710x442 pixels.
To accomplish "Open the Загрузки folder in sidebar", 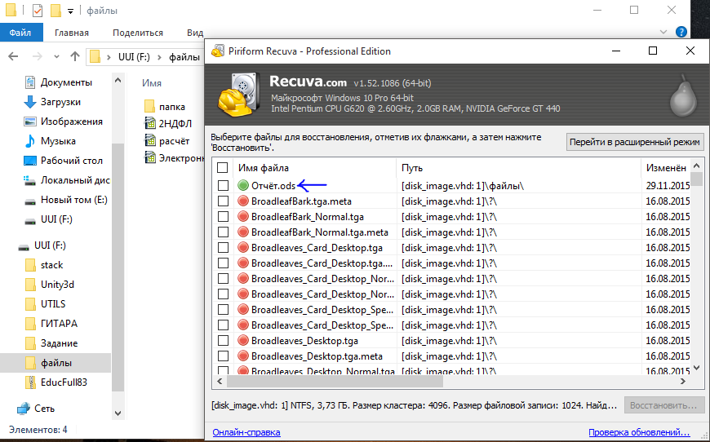I will click(x=60, y=102).
